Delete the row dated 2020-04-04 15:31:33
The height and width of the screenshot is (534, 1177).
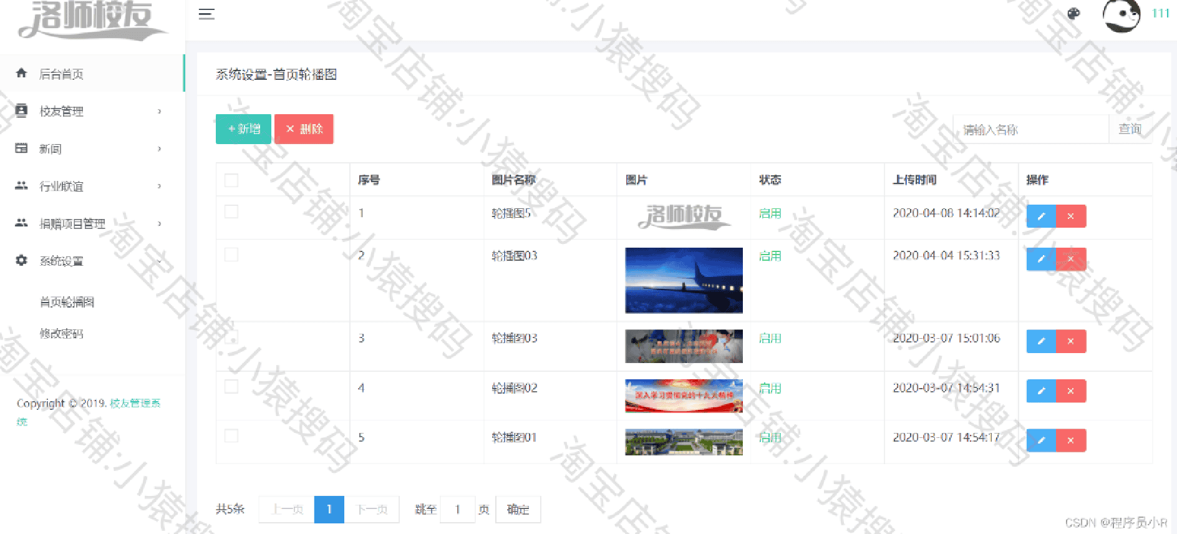1071,259
